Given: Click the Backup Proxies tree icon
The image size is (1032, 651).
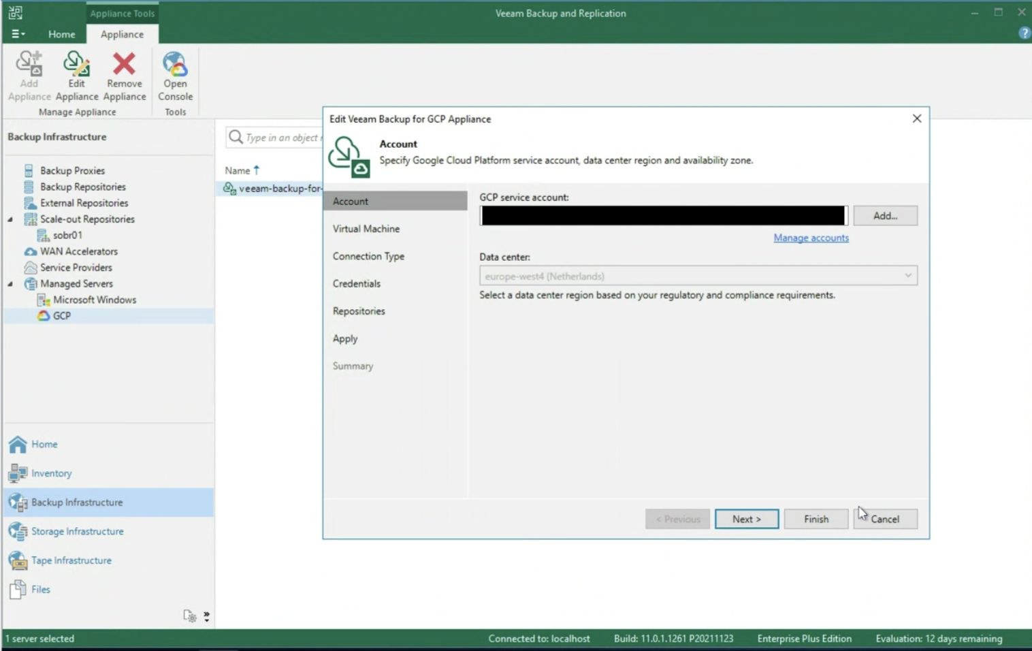Looking at the screenshot, I should (29, 170).
